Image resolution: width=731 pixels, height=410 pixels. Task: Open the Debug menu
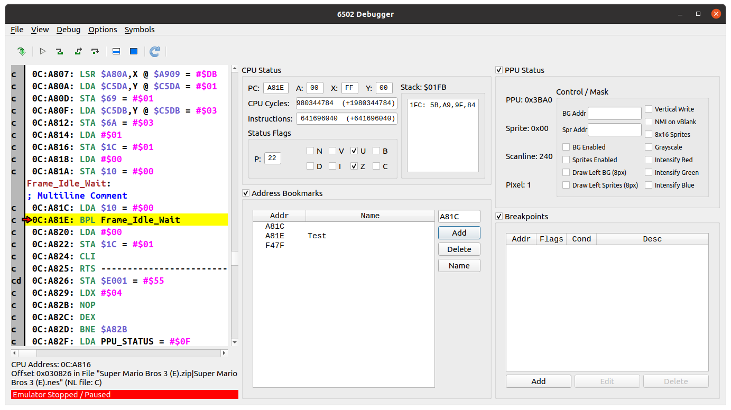pyautogui.click(x=69, y=30)
